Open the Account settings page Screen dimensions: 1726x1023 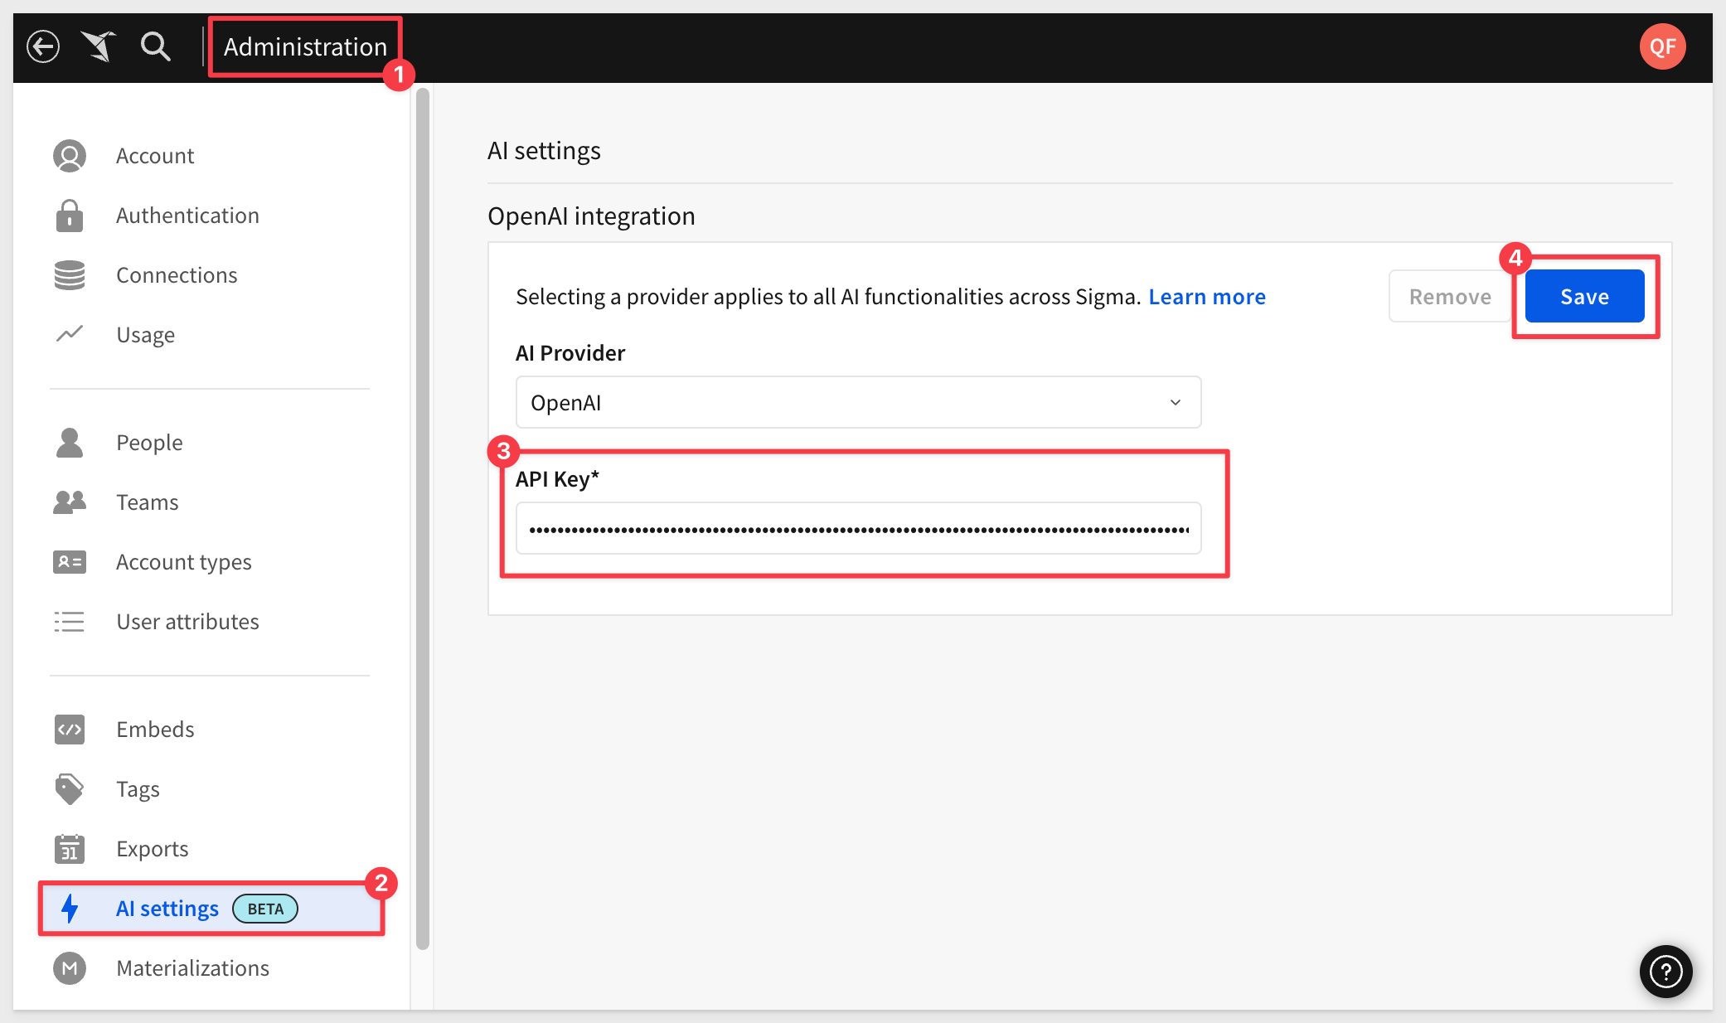point(155,156)
